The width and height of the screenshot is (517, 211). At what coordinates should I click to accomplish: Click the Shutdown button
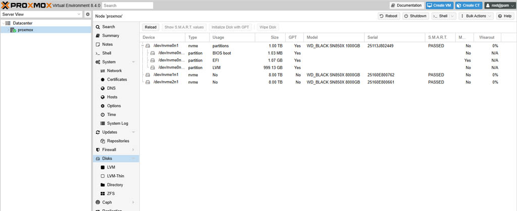416,16
